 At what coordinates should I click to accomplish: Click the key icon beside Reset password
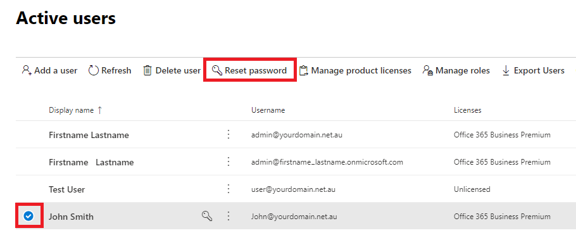point(217,70)
